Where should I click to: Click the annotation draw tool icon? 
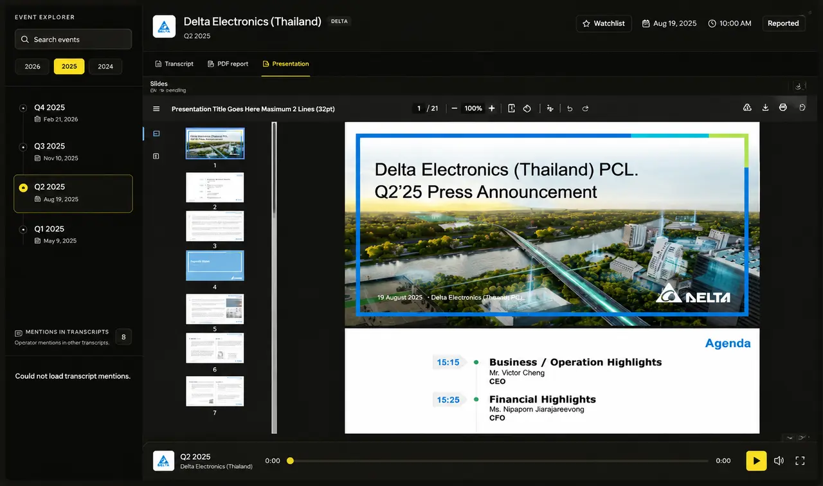(550, 109)
